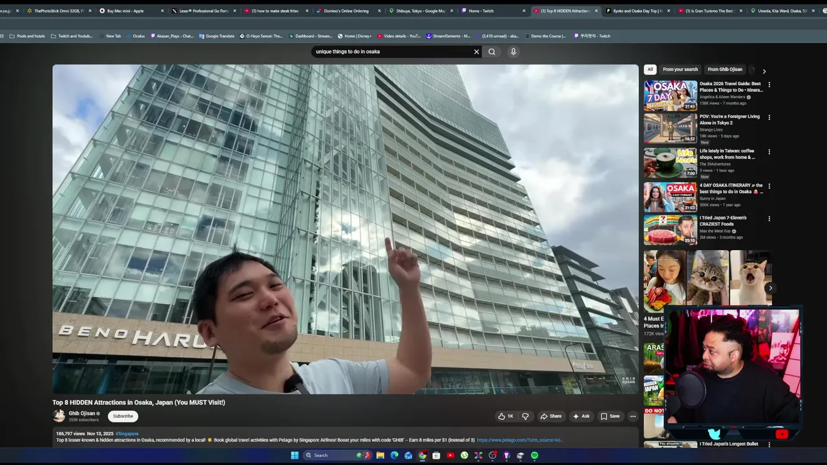Close the Top 8 HIDDEN Attractions tab
This screenshot has height=465, width=827.
coord(596,11)
